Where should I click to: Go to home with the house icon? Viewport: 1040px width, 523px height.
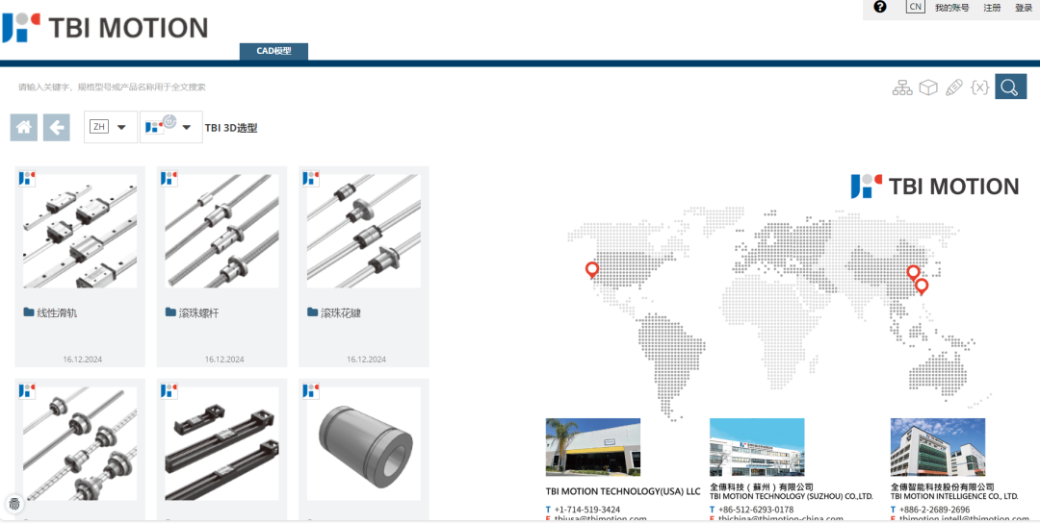coord(24,127)
